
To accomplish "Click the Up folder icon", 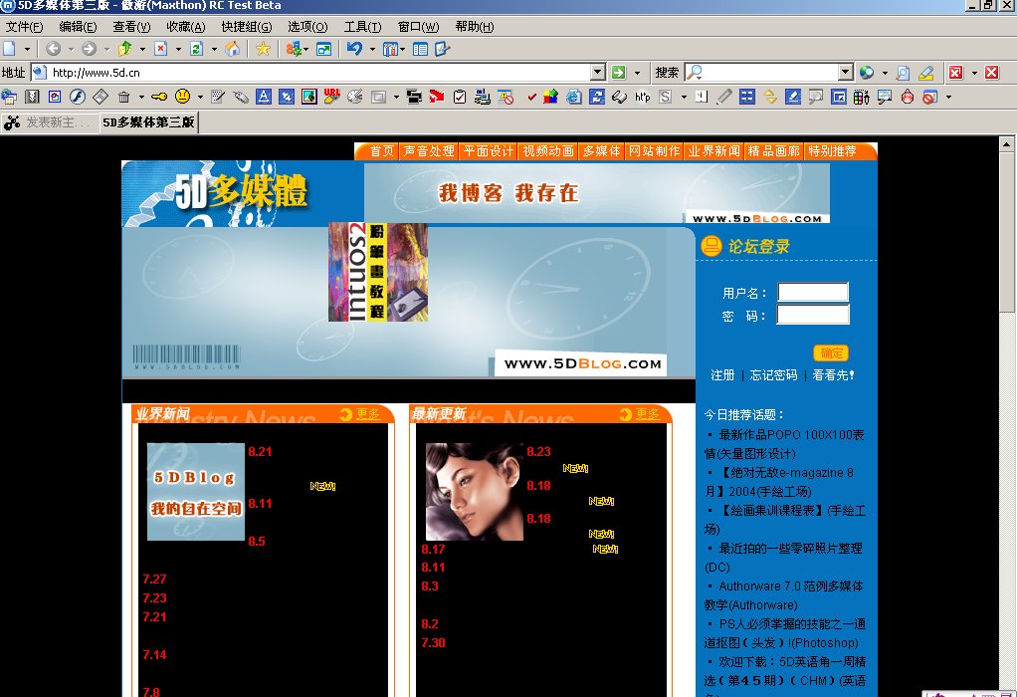I will [x=125, y=49].
